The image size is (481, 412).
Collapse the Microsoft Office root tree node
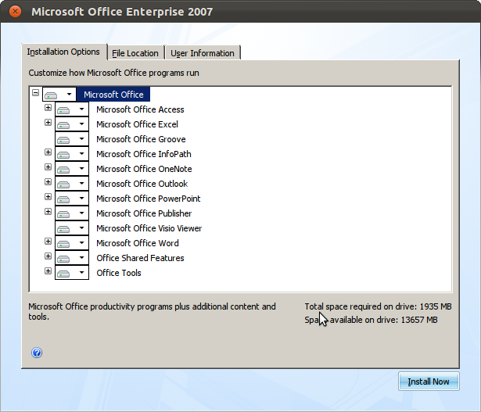[35, 92]
